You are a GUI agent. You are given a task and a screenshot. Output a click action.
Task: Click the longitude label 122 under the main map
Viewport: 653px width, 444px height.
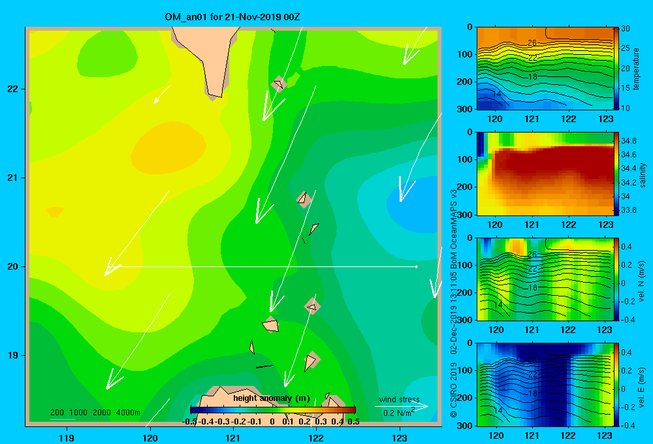316,437
